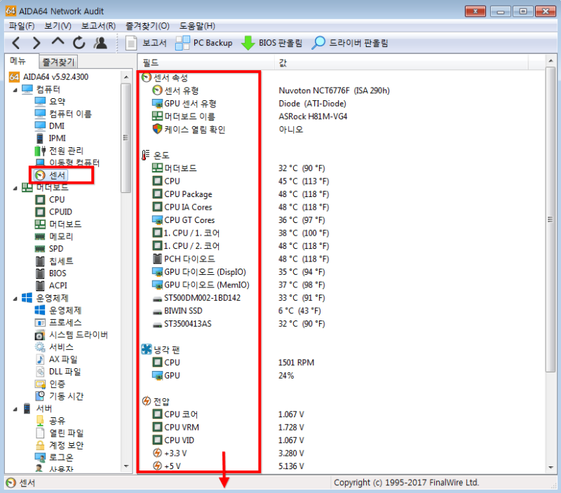Click the up arrow navigation icon

[x=58, y=42]
